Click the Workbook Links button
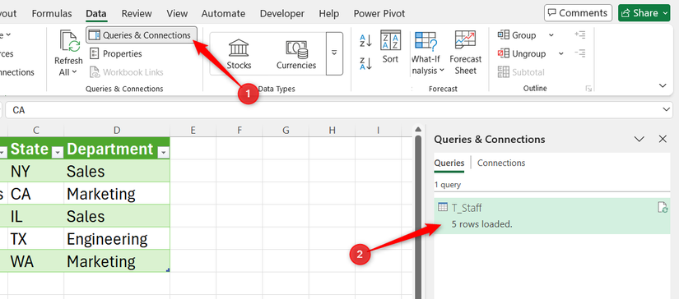Image resolution: width=679 pixels, height=299 pixels. click(x=127, y=72)
